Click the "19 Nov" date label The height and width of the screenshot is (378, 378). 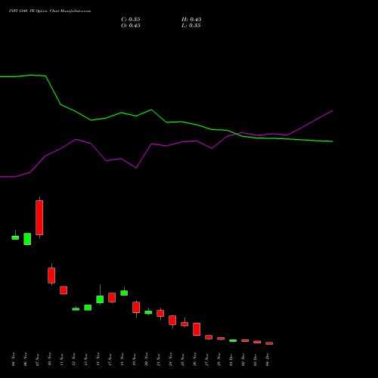tap(135, 359)
